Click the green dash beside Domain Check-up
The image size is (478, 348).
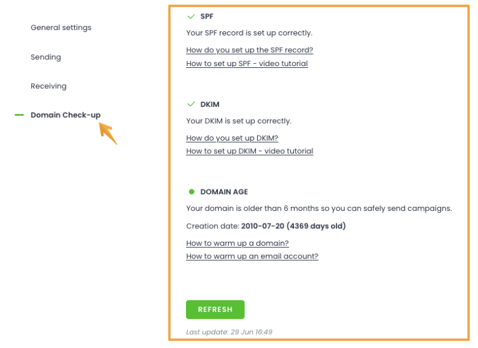(19, 115)
